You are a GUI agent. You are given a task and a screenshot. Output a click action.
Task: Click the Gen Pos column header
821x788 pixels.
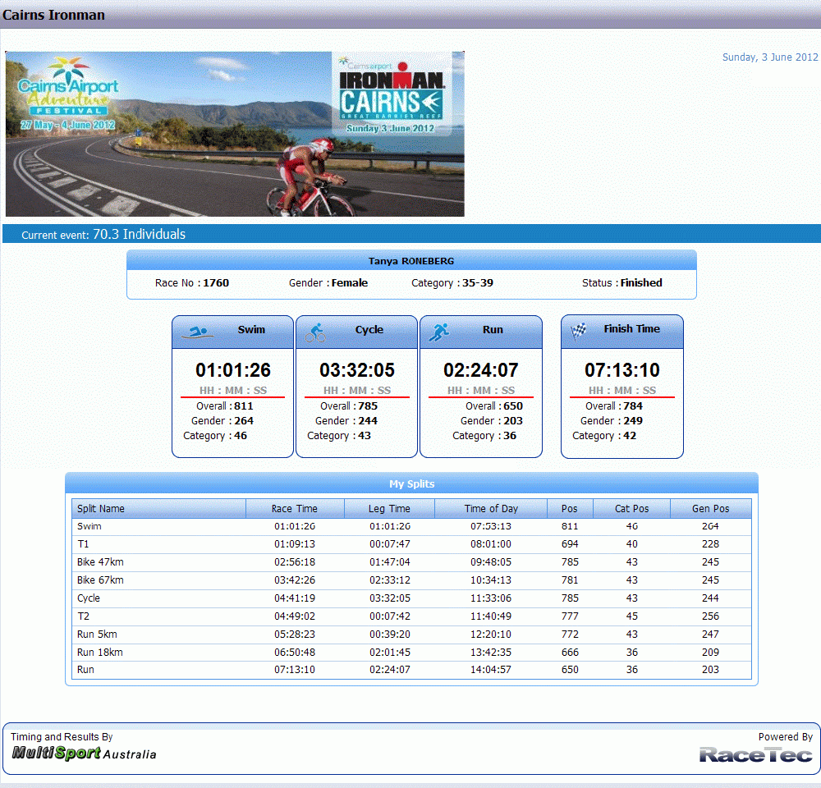(x=710, y=508)
